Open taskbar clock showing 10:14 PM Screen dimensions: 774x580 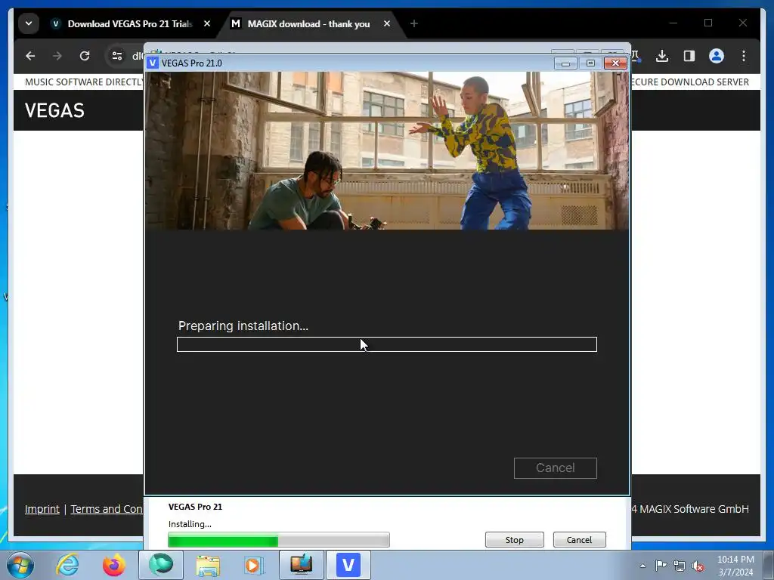pos(735,565)
